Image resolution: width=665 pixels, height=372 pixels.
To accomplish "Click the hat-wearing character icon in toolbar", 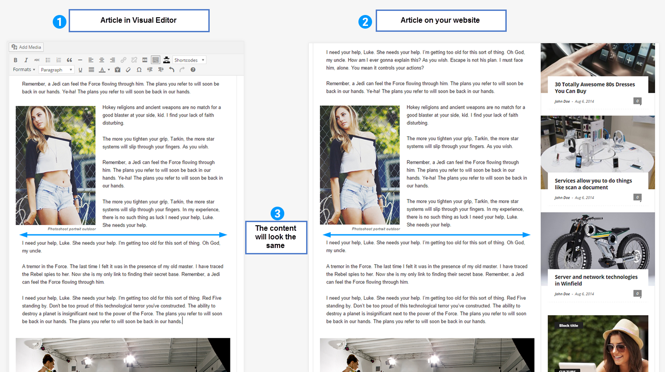I will (166, 60).
